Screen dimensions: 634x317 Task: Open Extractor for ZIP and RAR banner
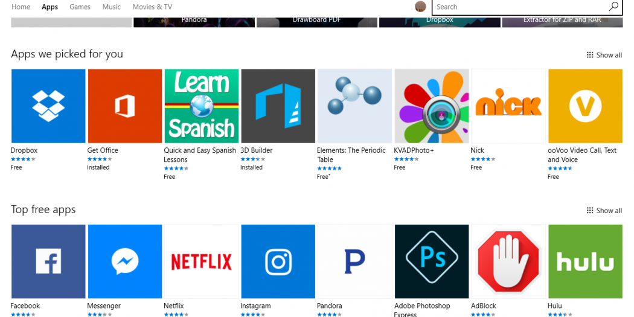[x=562, y=22]
